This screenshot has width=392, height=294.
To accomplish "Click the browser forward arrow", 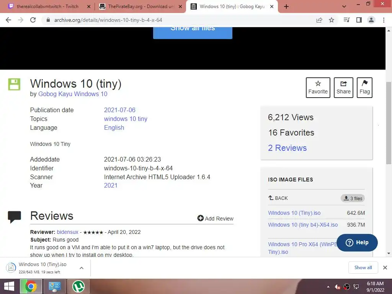I will [x=21, y=20].
